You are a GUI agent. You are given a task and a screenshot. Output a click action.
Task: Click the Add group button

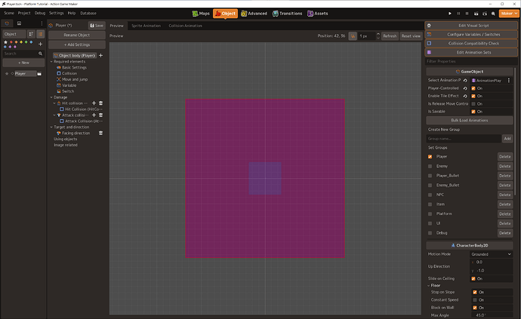(x=507, y=139)
